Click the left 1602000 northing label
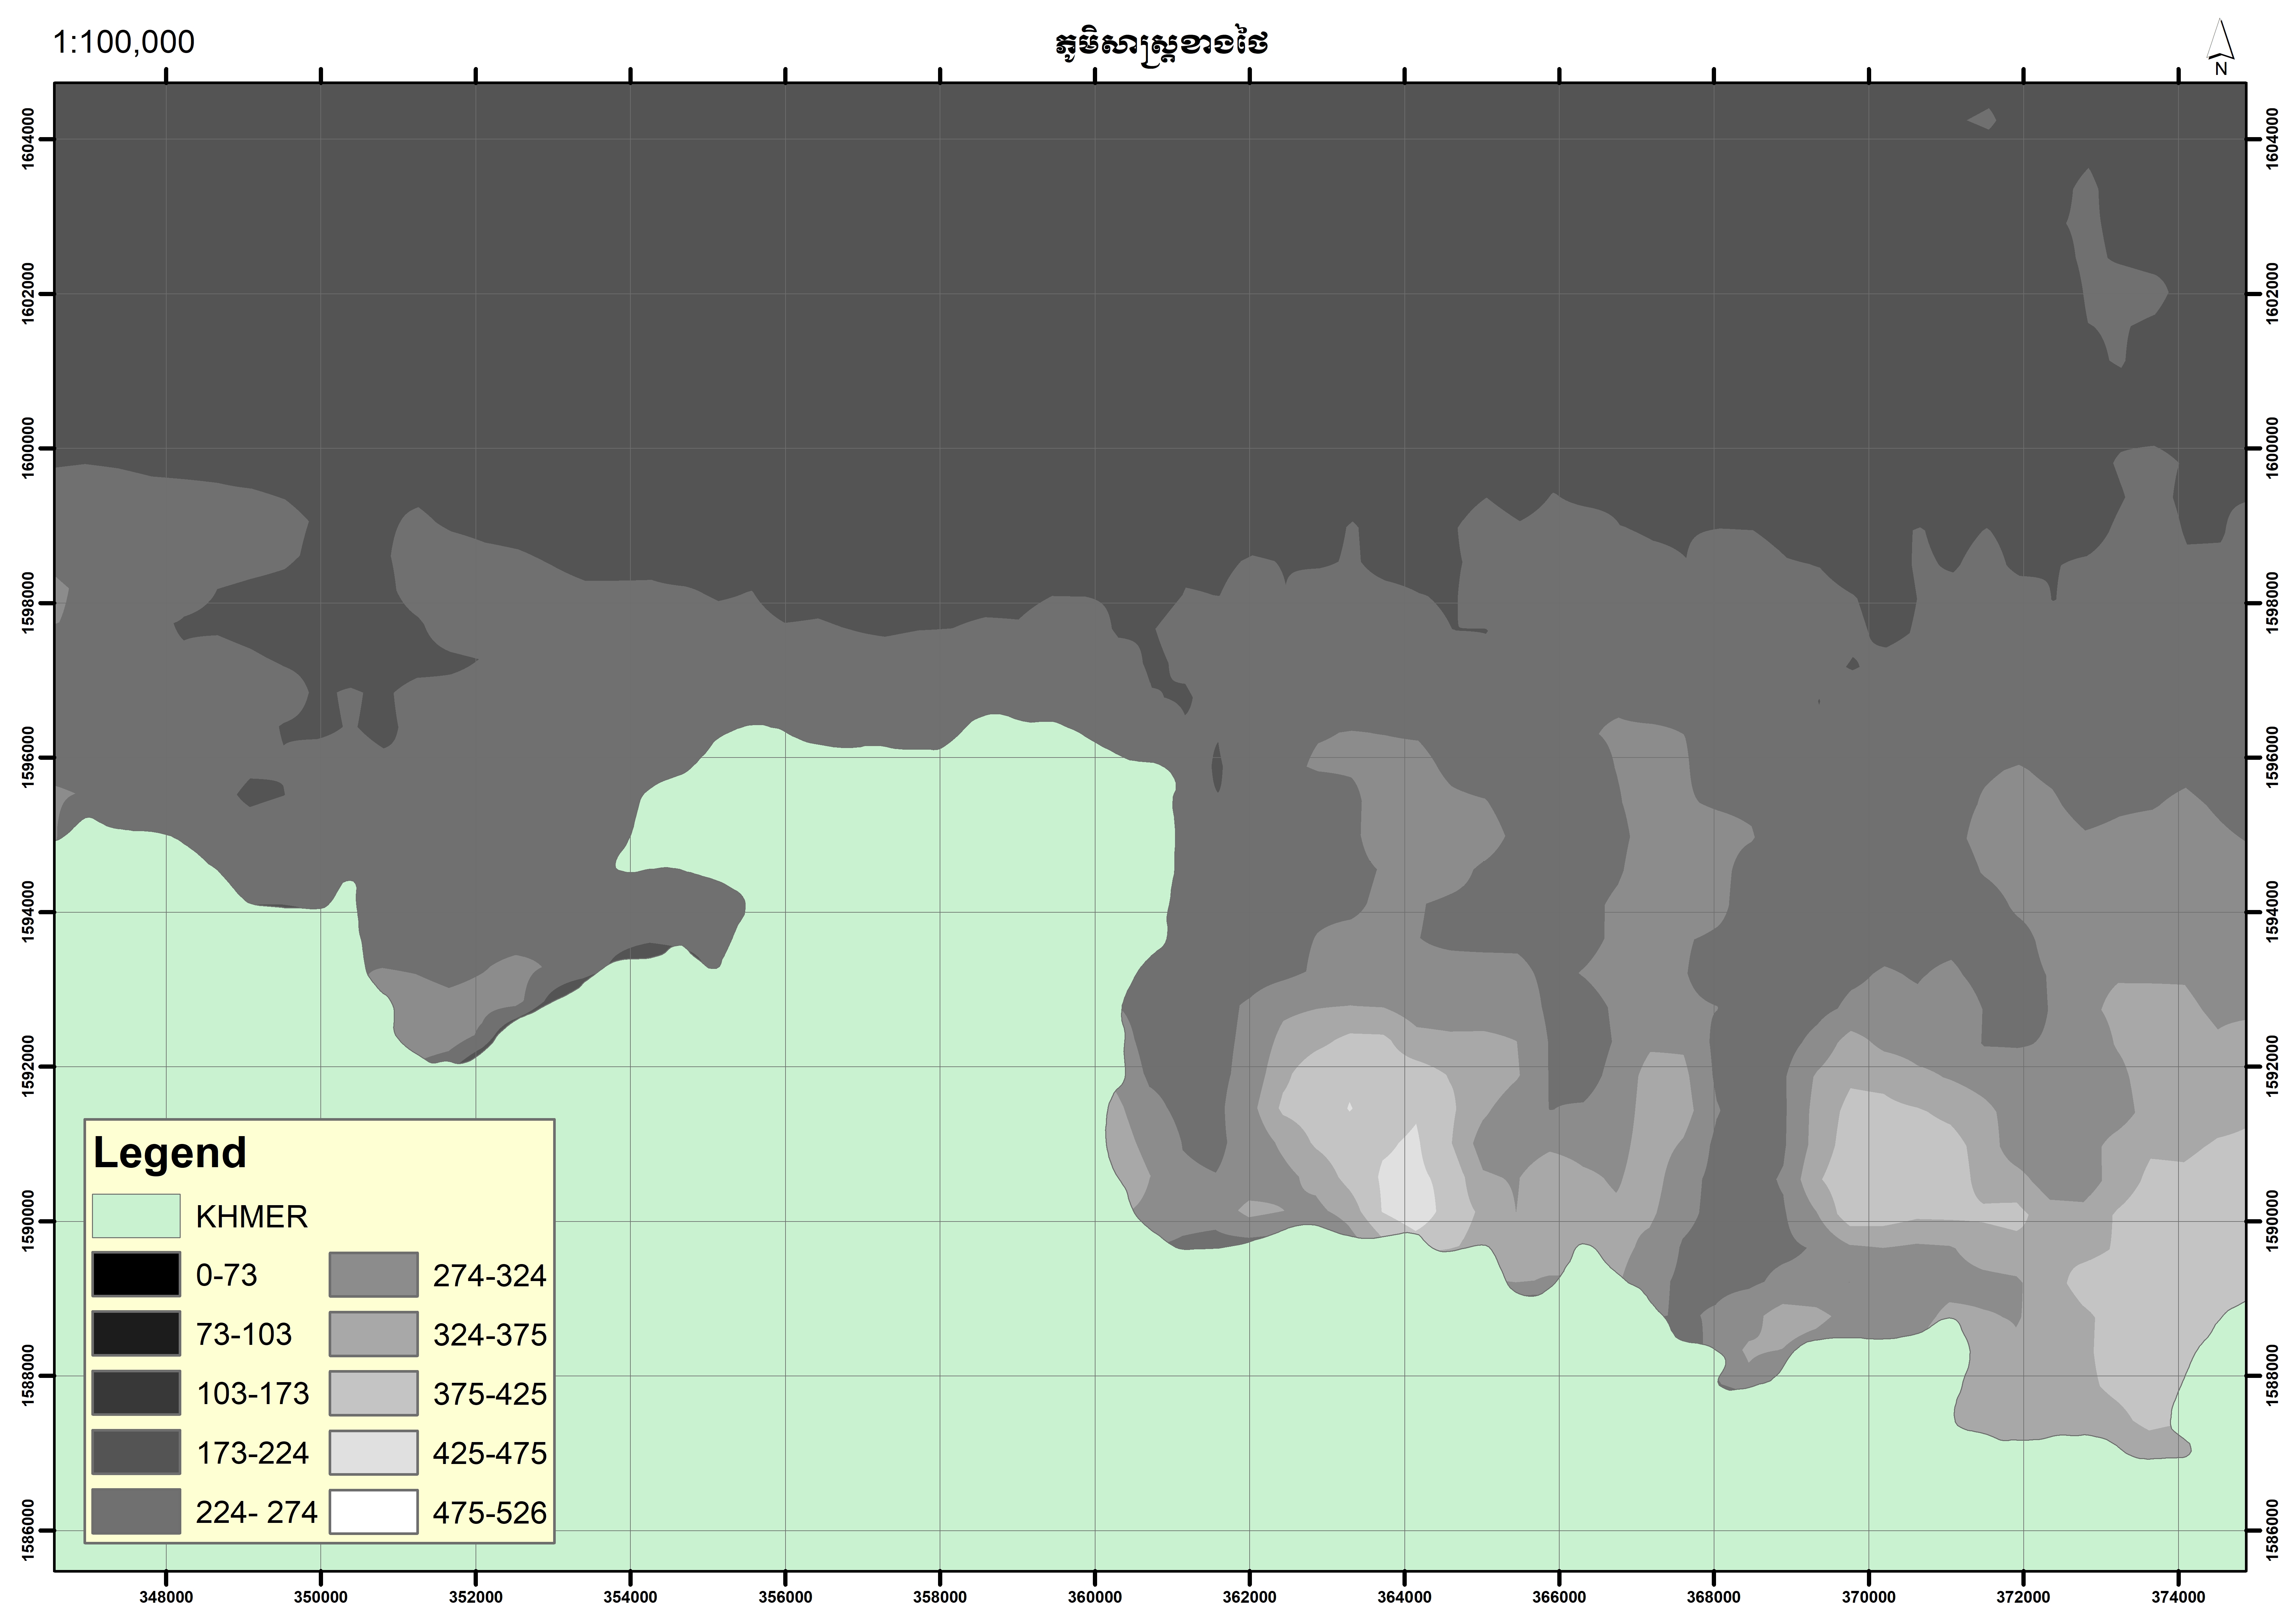 click(28, 294)
